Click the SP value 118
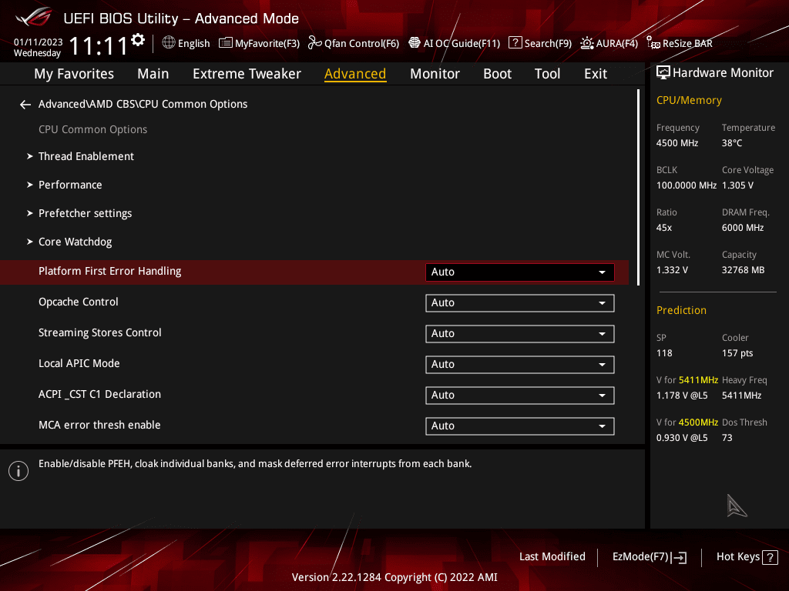The image size is (789, 591). point(664,353)
